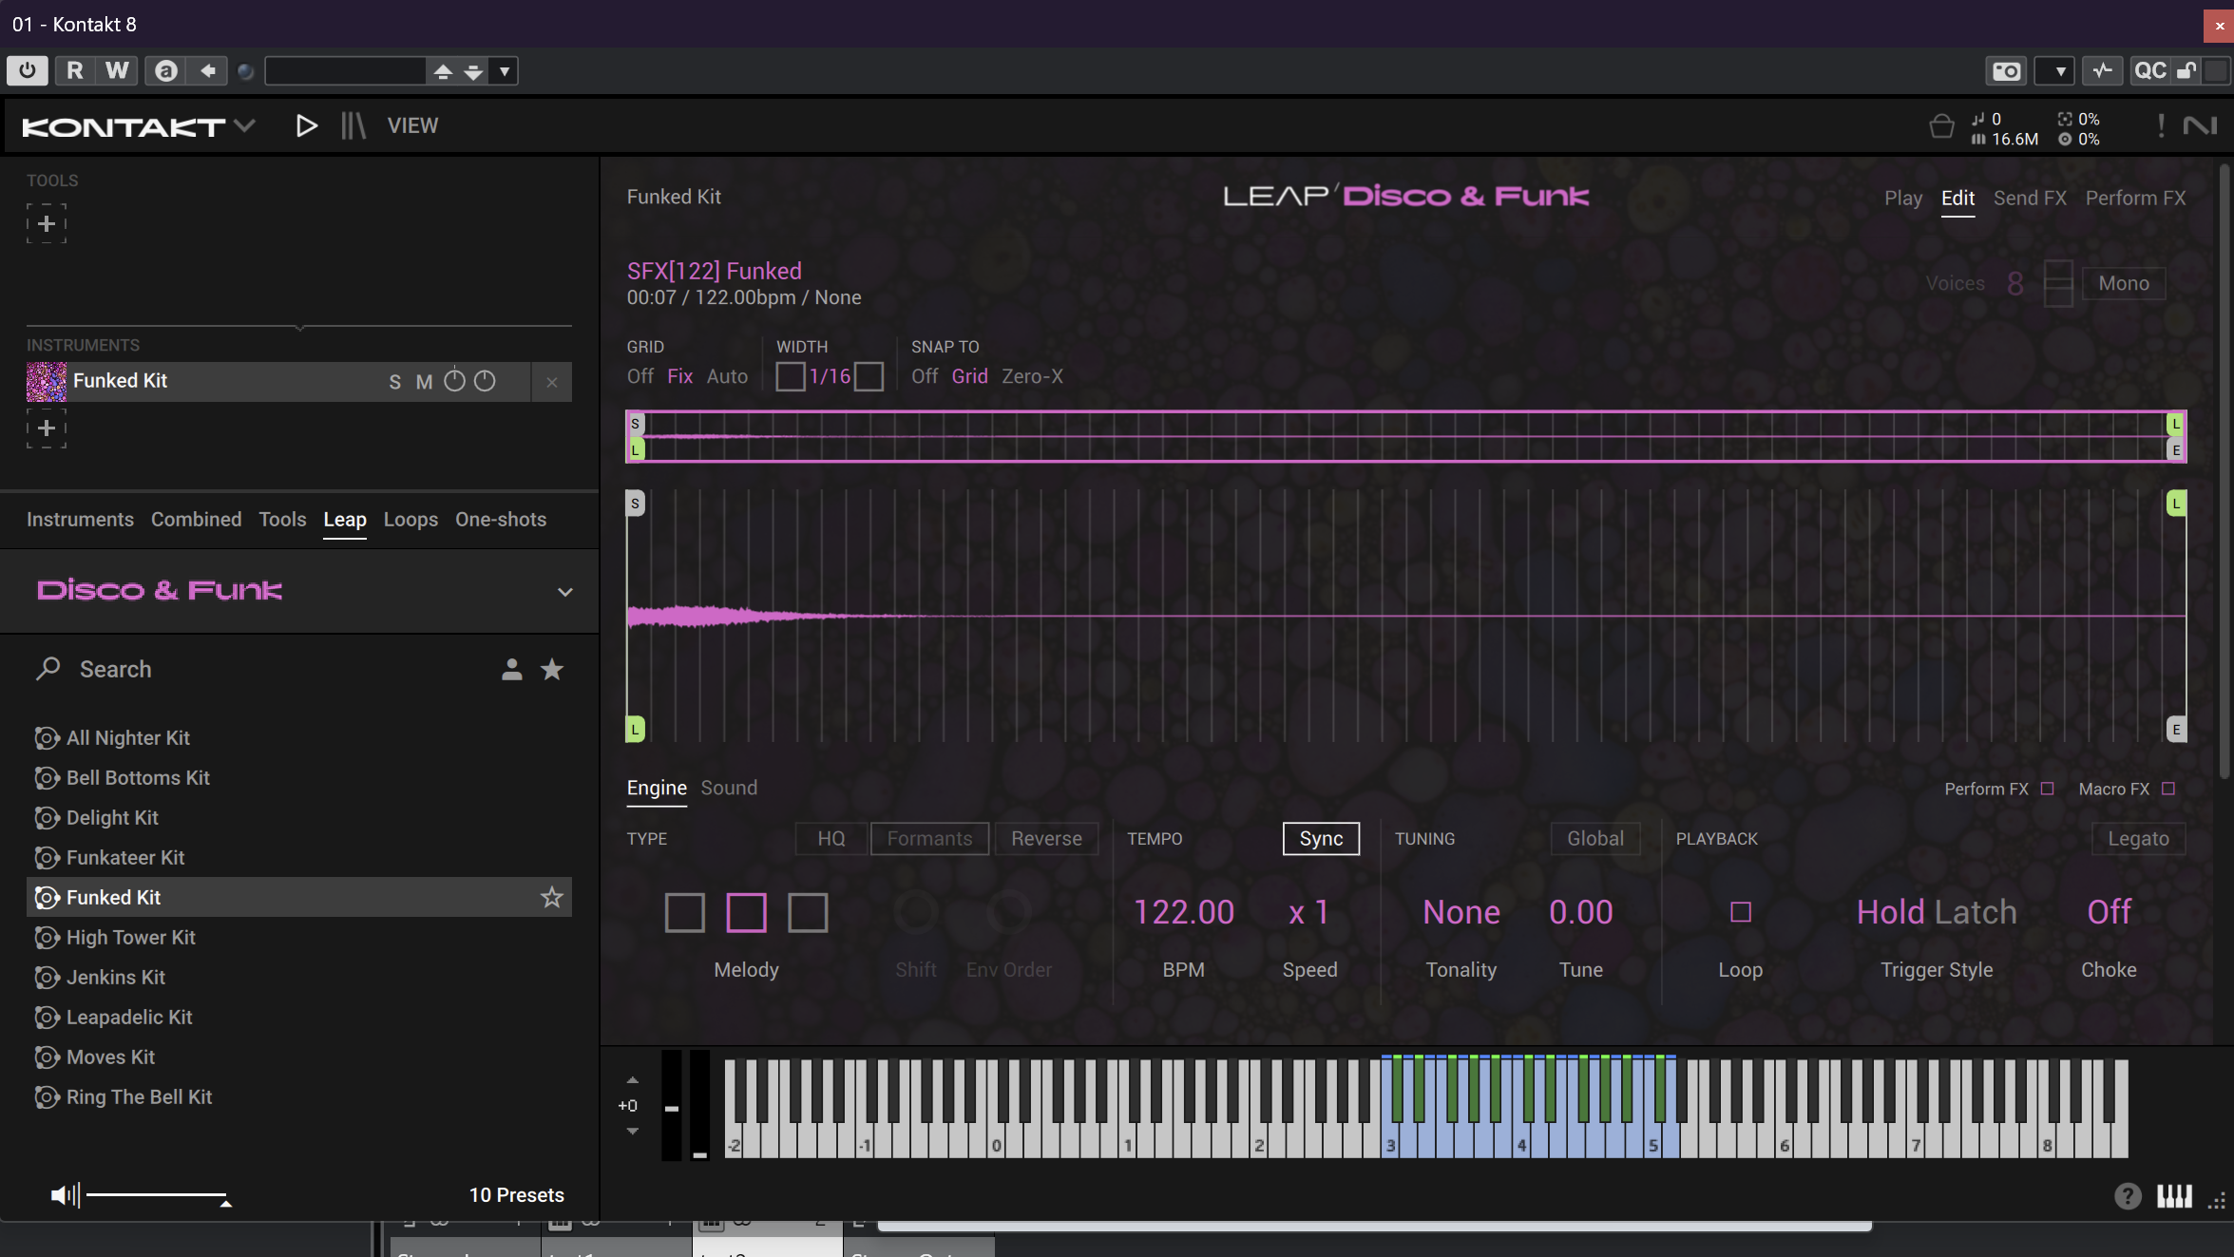Favorite the Funked Kit preset star

point(551,897)
